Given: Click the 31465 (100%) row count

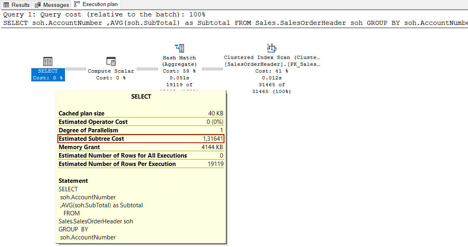Looking at the screenshot, I should pyautogui.click(x=272, y=91).
